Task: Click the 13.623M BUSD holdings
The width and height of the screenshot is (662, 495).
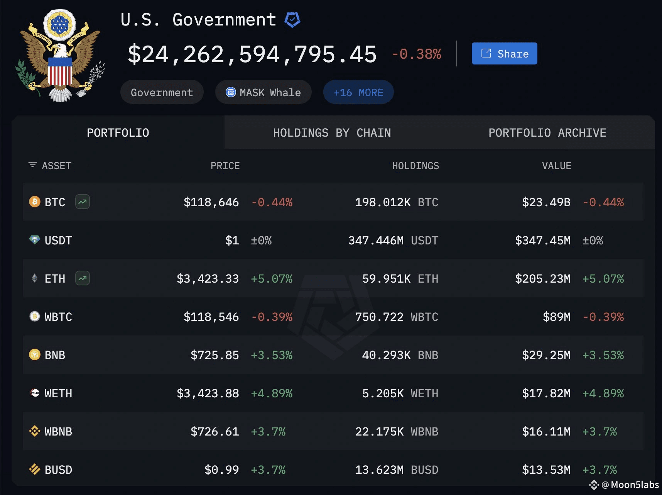Action: pos(397,470)
